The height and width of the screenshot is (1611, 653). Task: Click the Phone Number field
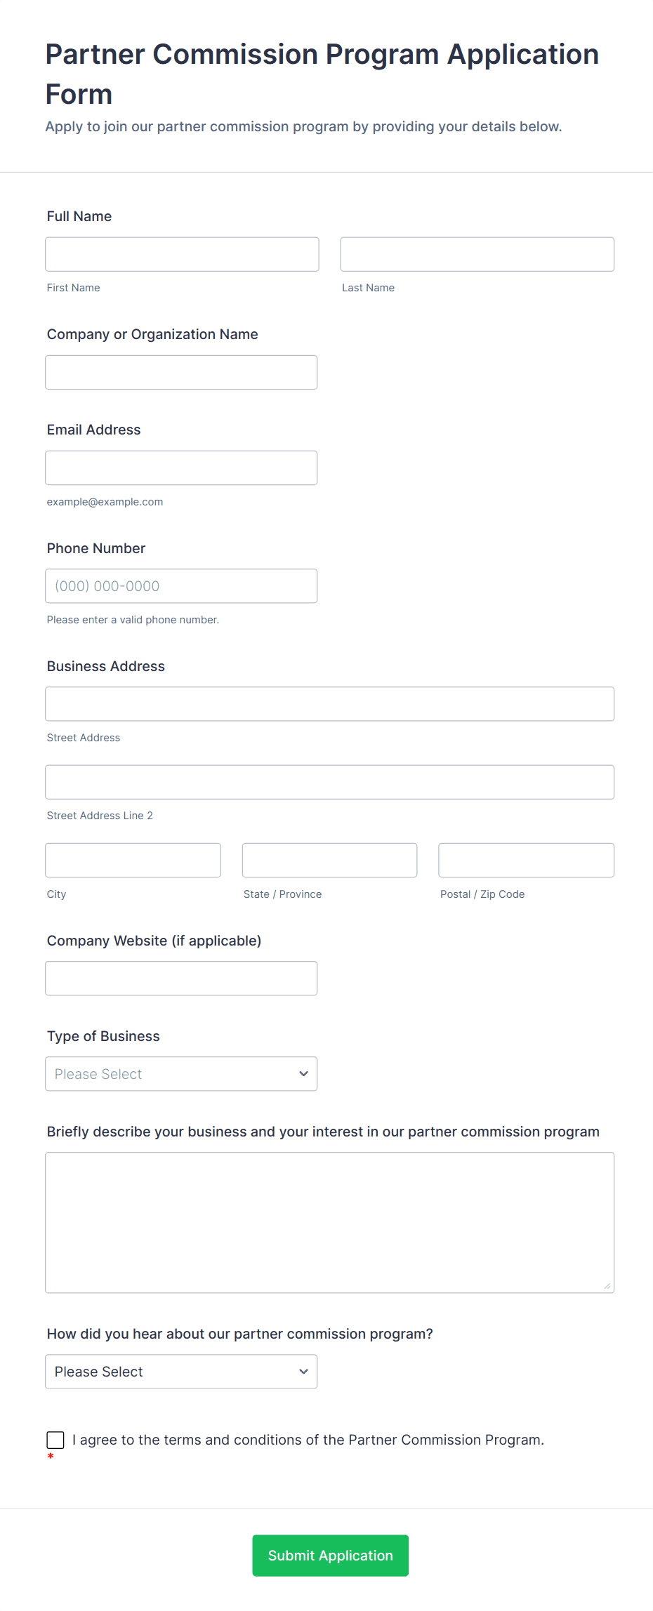click(181, 585)
